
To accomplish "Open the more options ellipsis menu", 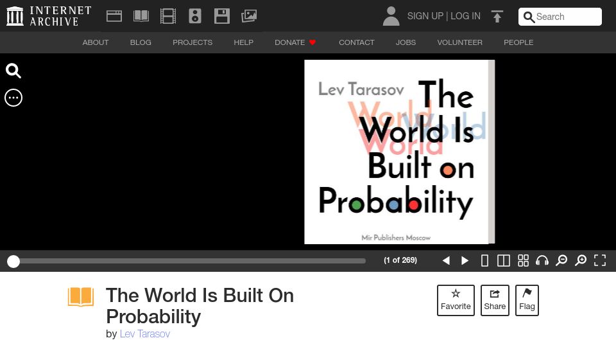I will point(13,98).
